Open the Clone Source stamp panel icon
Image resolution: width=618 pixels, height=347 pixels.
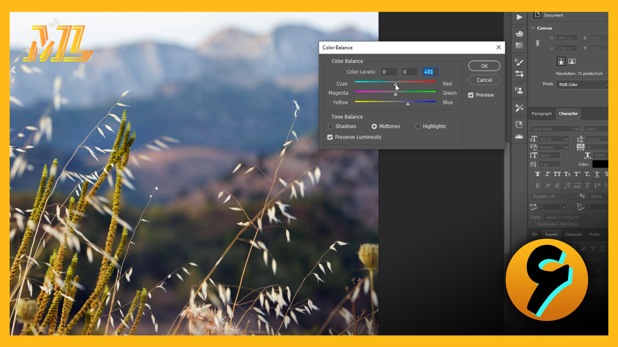(519, 91)
